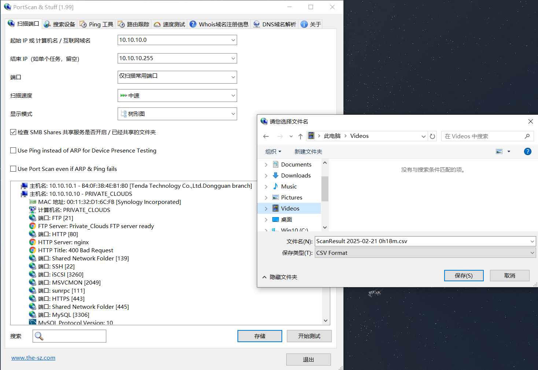Open the display mode dropdown
The image size is (538, 370).
click(177, 114)
